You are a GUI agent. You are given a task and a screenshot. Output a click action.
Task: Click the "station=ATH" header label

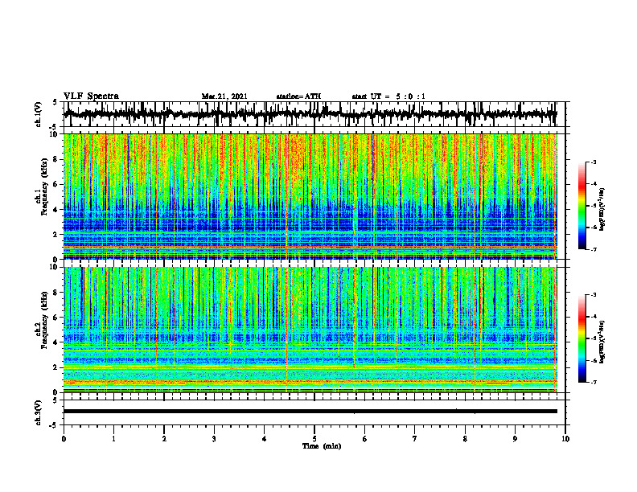tap(298, 96)
